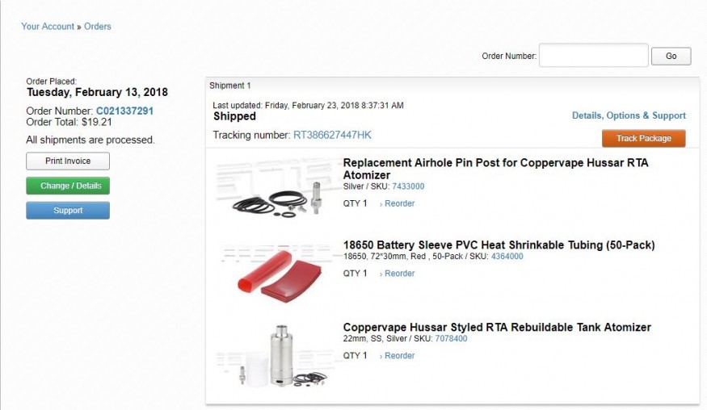
Task: Open the Your Account breadcrumb link
Action: pos(47,27)
